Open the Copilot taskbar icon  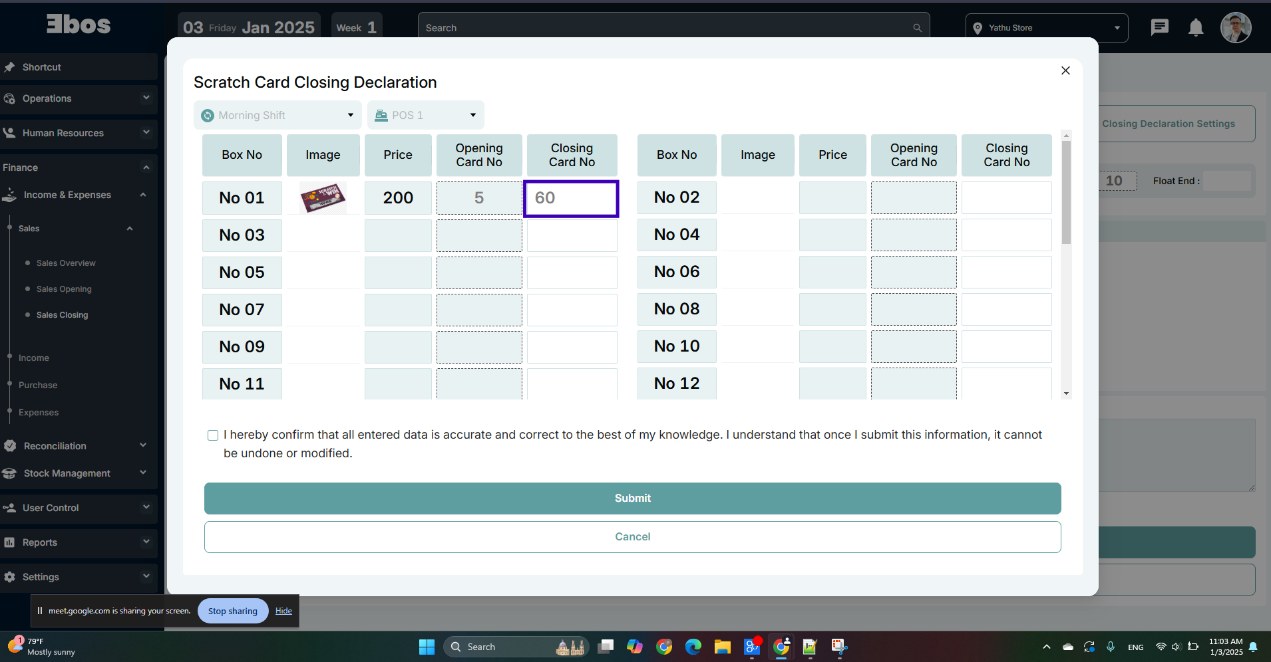coord(635,647)
